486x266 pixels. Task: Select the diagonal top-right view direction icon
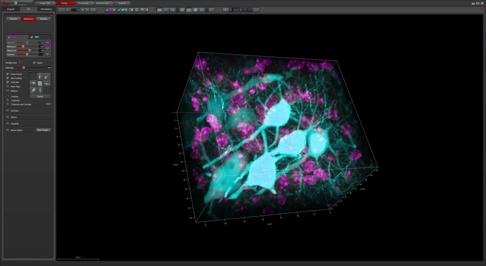pyautogui.click(x=46, y=76)
